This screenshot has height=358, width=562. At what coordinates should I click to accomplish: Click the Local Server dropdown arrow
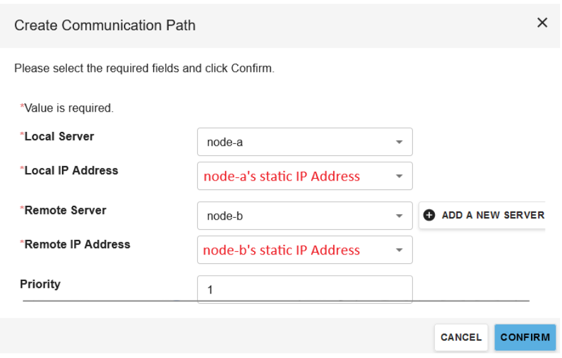tap(399, 142)
